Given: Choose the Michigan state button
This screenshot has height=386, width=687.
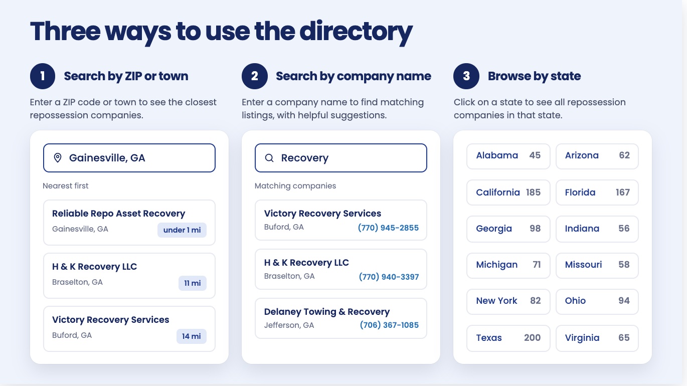Looking at the screenshot, I should pos(508,265).
